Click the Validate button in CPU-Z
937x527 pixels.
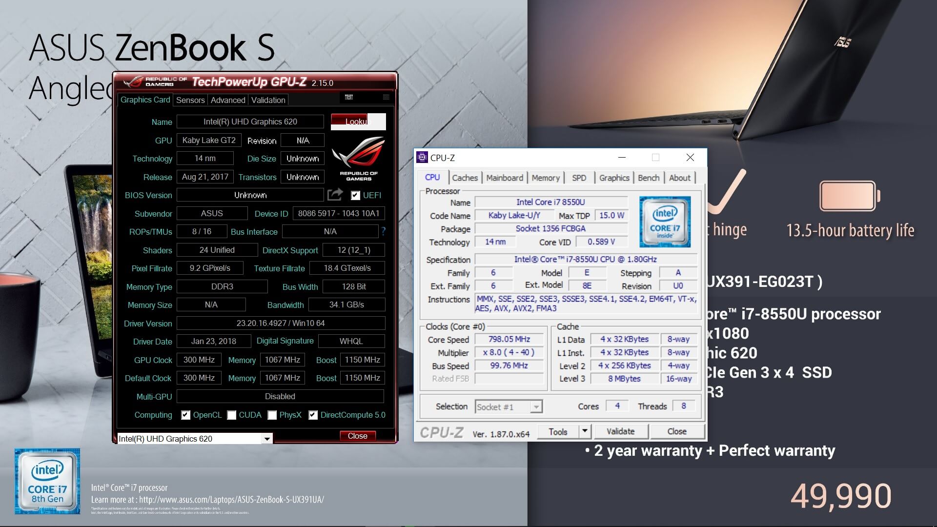(621, 431)
